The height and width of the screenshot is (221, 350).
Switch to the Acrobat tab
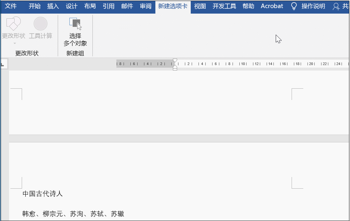(272, 6)
